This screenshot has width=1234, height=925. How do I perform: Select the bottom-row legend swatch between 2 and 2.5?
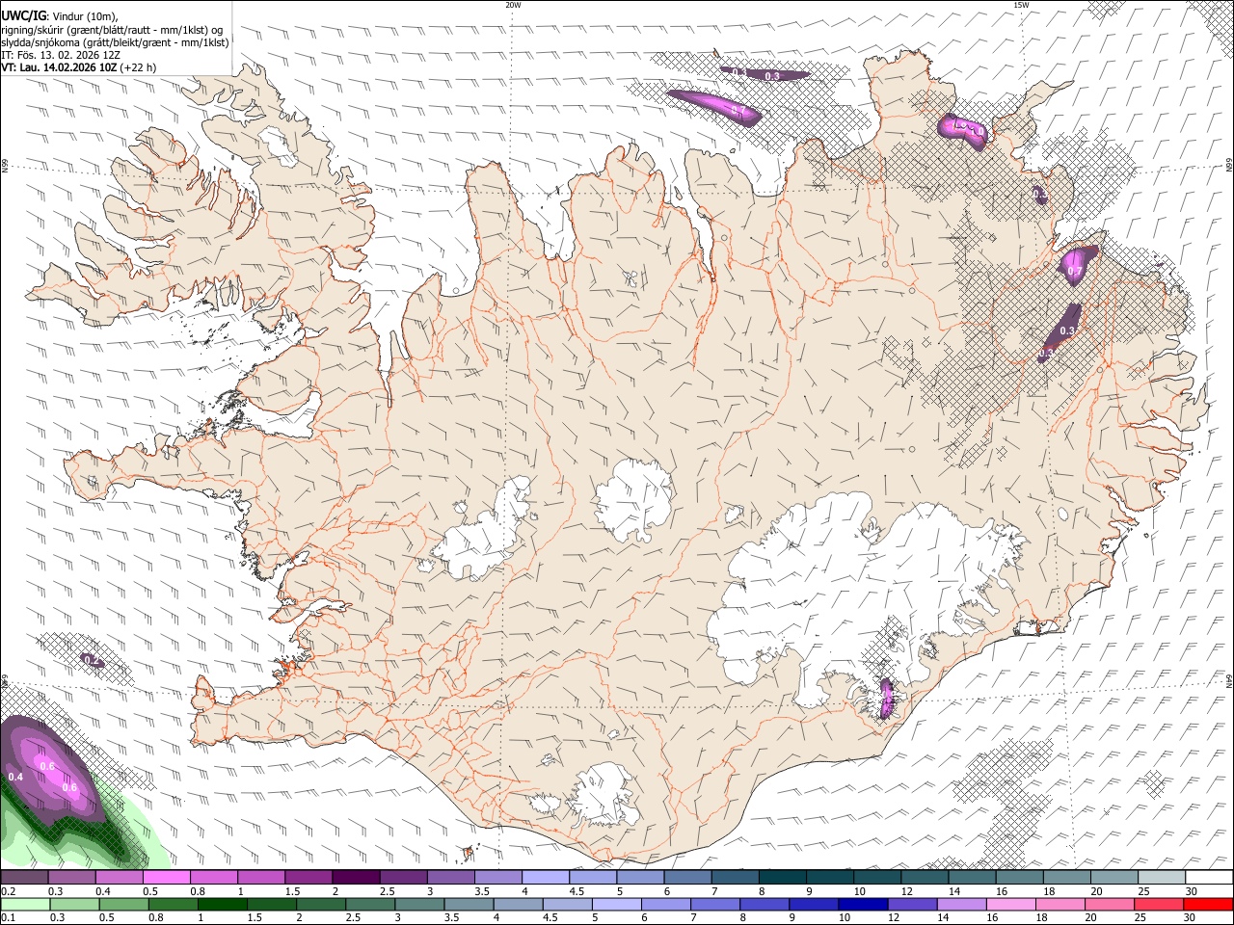click(x=321, y=904)
